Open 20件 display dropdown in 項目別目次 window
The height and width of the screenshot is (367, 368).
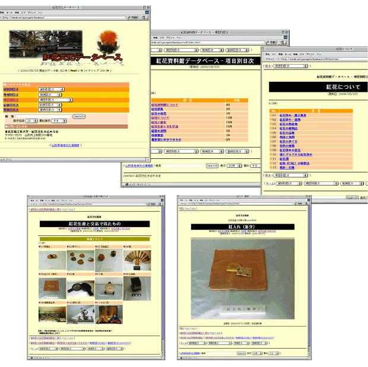point(234,166)
